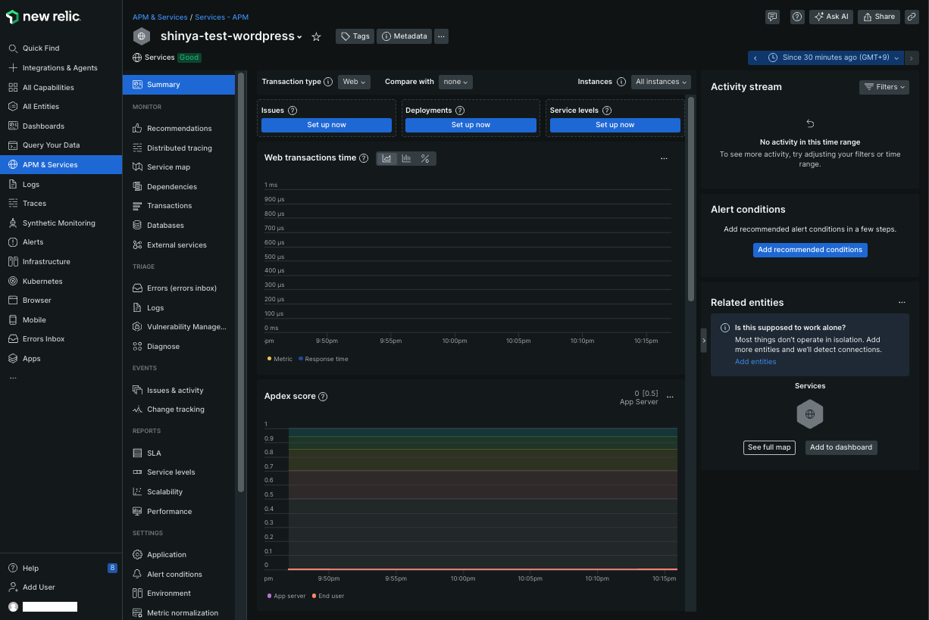This screenshot has height=620, width=929.
Task: Click help icon next to Apdex score
Action: click(x=323, y=397)
